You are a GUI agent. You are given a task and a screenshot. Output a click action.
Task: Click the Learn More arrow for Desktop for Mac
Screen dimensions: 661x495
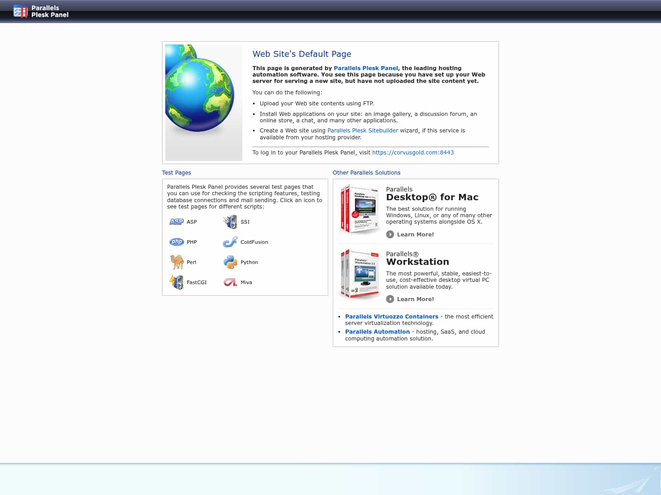(391, 234)
